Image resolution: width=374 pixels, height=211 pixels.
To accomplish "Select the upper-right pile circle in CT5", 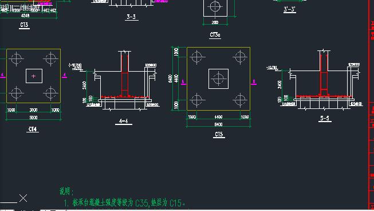I will click(x=240, y=57).
